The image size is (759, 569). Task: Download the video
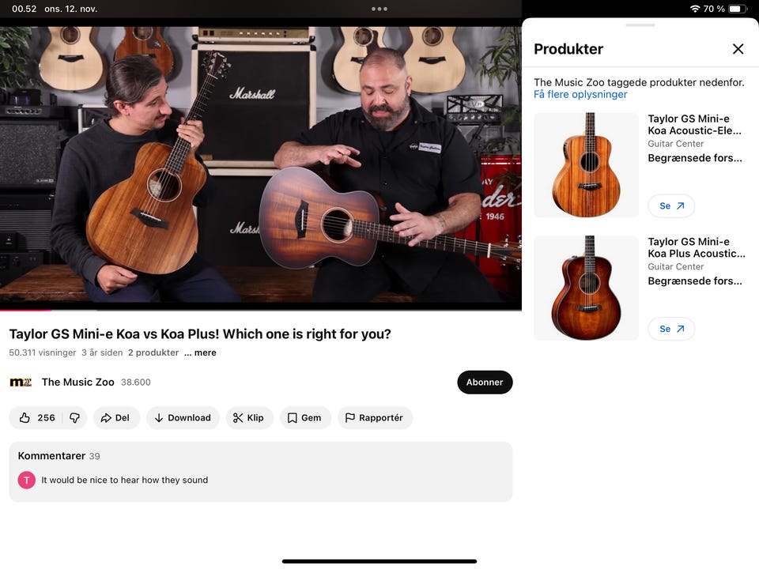(x=183, y=417)
